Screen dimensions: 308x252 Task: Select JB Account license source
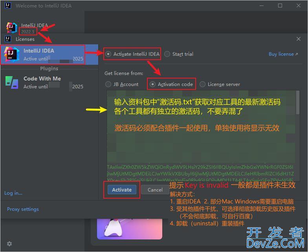(x=122, y=84)
